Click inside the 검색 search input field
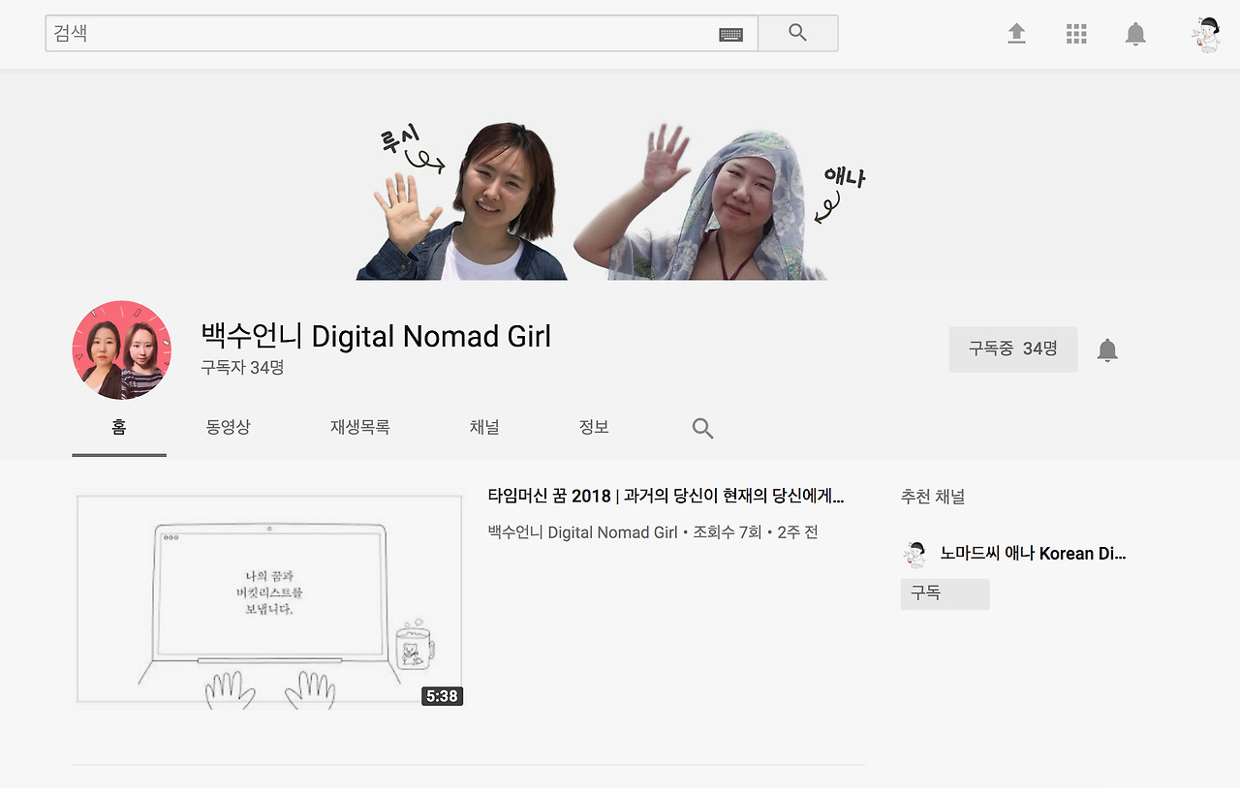The width and height of the screenshot is (1240, 788). [x=291, y=32]
